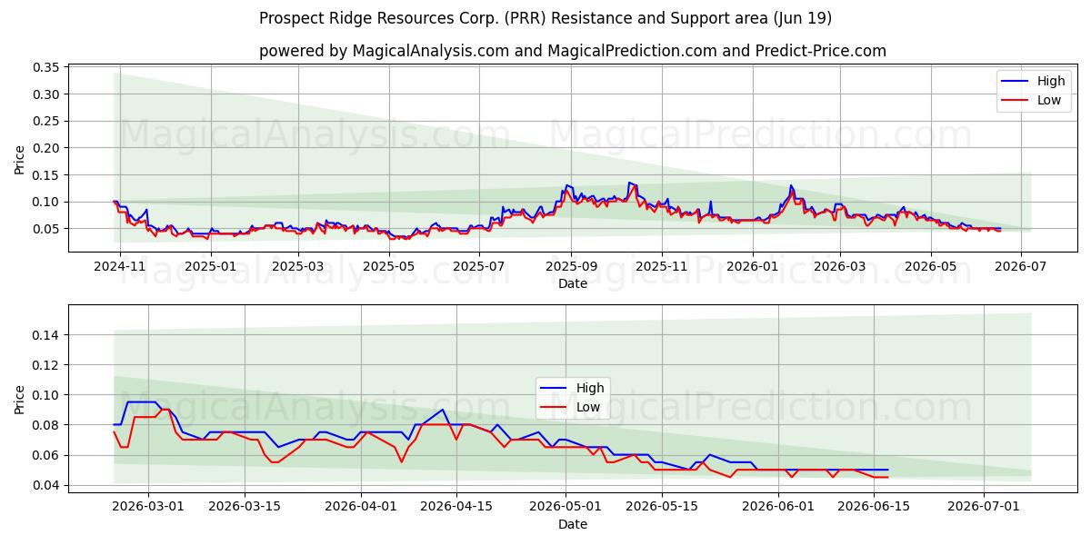
Task: Click the 0.06 price tick label
Action: click(45, 455)
